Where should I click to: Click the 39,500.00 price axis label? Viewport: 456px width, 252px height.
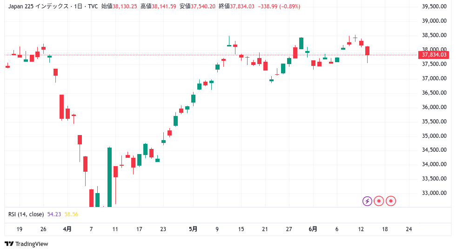(x=434, y=6)
